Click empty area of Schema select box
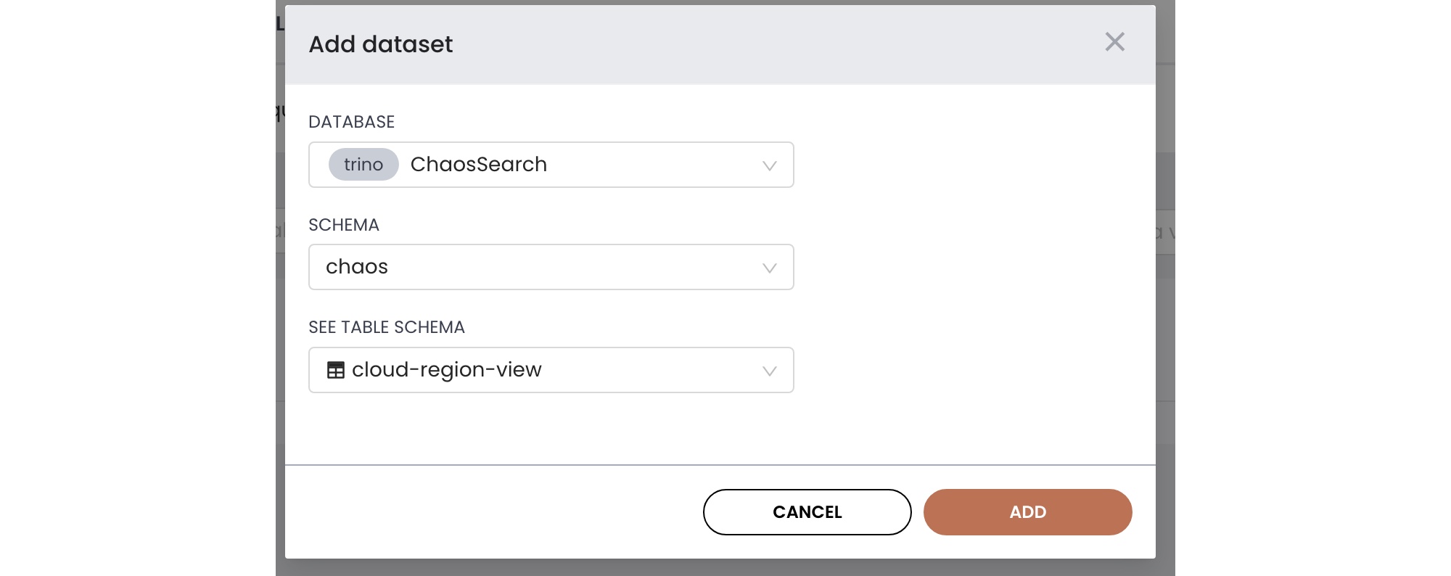Viewport: 1451px width, 576px height. [580, 267]
